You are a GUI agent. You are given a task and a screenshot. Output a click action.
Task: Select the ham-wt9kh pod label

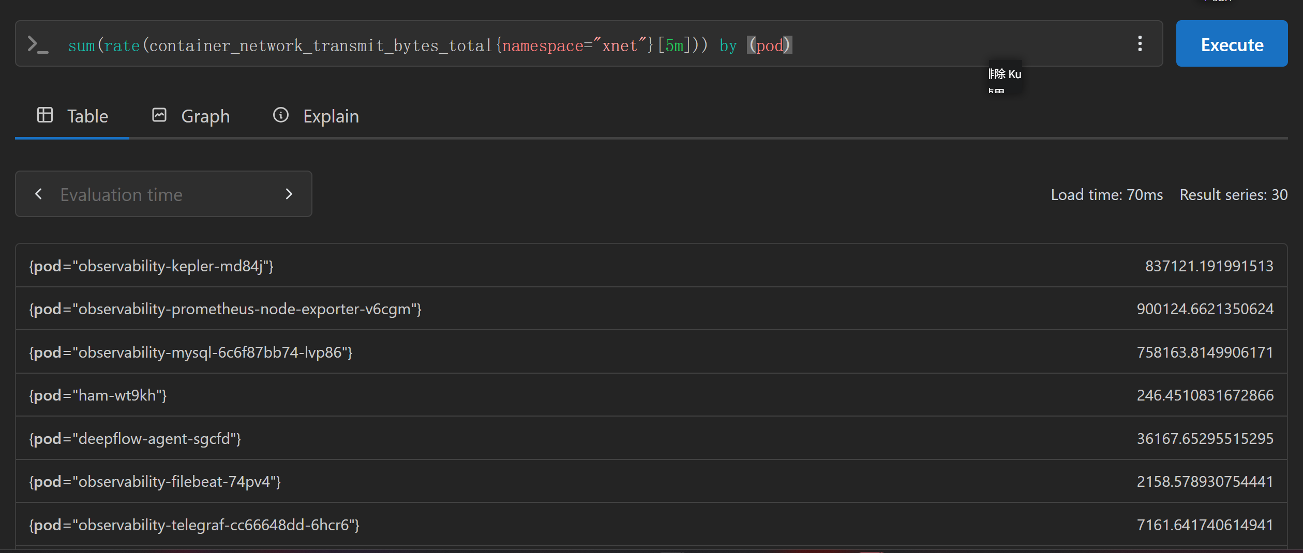(98, 395)
